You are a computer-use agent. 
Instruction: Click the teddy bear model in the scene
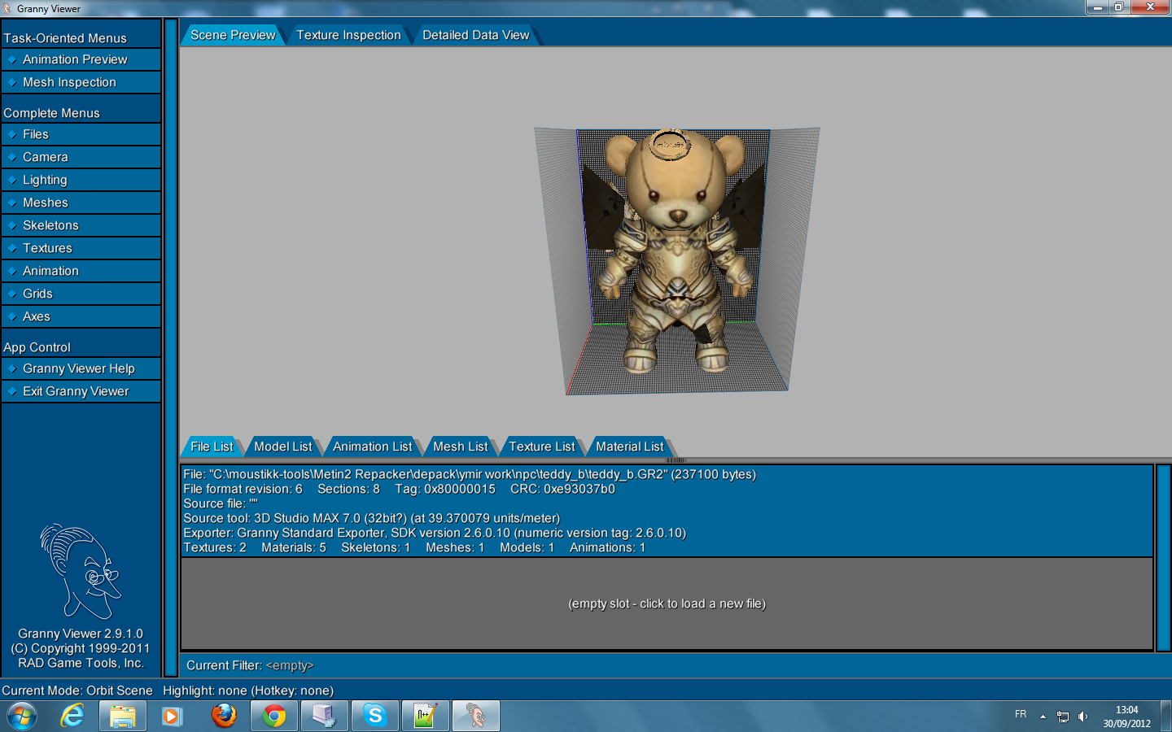[x=675, y=252]
